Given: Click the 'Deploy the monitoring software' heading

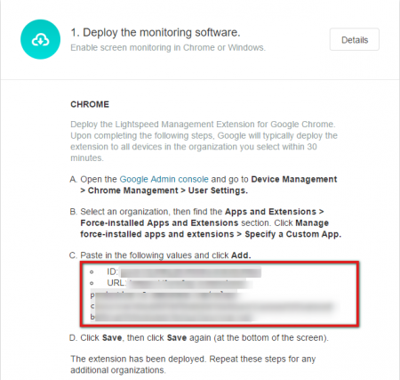Looking at the screenshot, I should coord(156,32).
